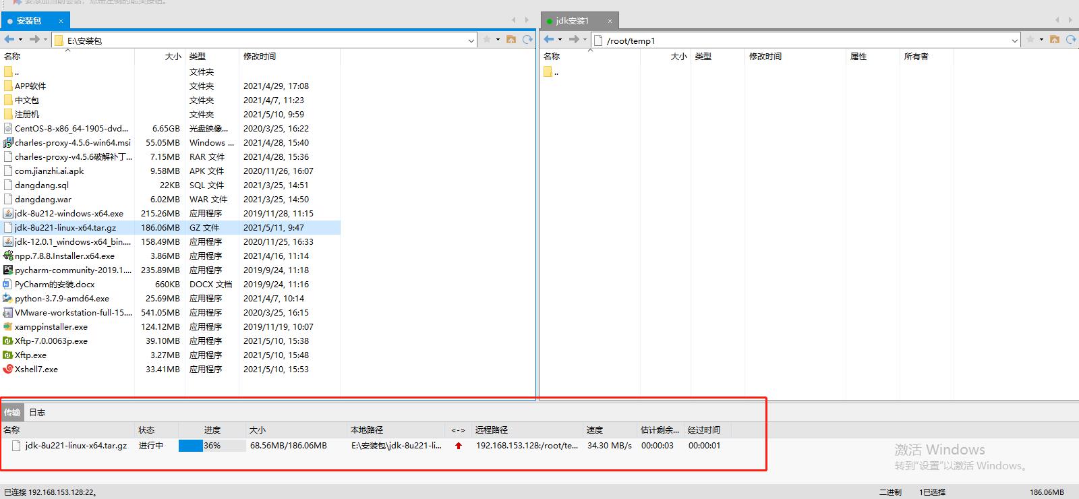Screen dimensions: 1079x499
Task: Select the 中文包 folder
Action: click(27, 100)
